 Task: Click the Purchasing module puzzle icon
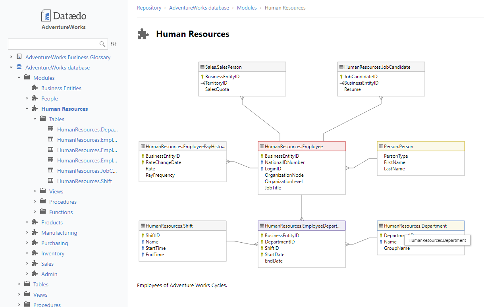35,243
